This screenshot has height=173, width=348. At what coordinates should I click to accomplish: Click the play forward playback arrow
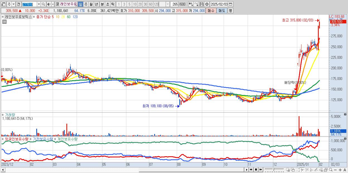click(247, 170)
